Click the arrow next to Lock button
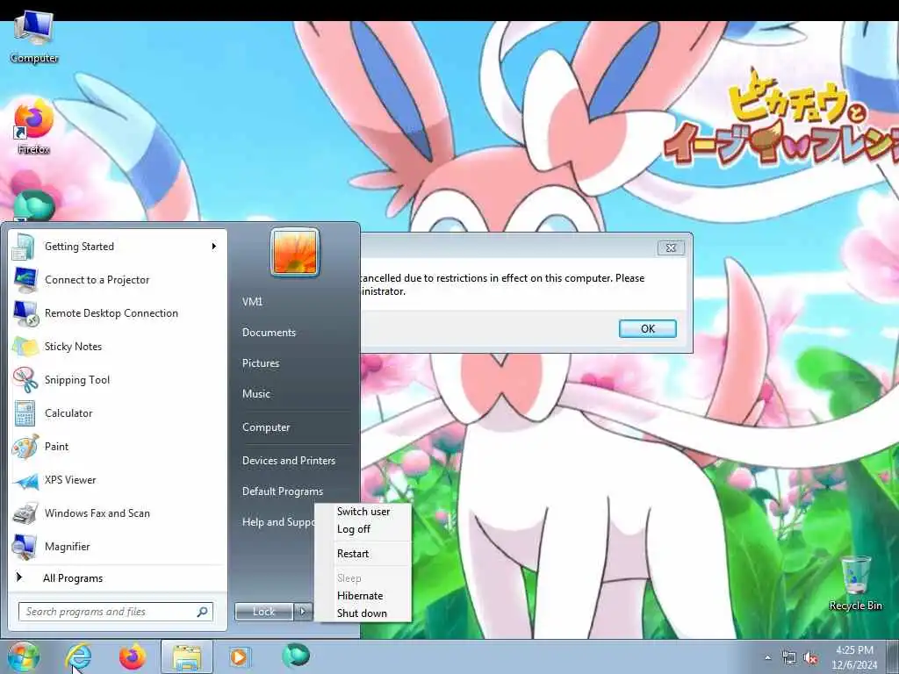This screenshot has height=674, width=899. click(303, 612)
